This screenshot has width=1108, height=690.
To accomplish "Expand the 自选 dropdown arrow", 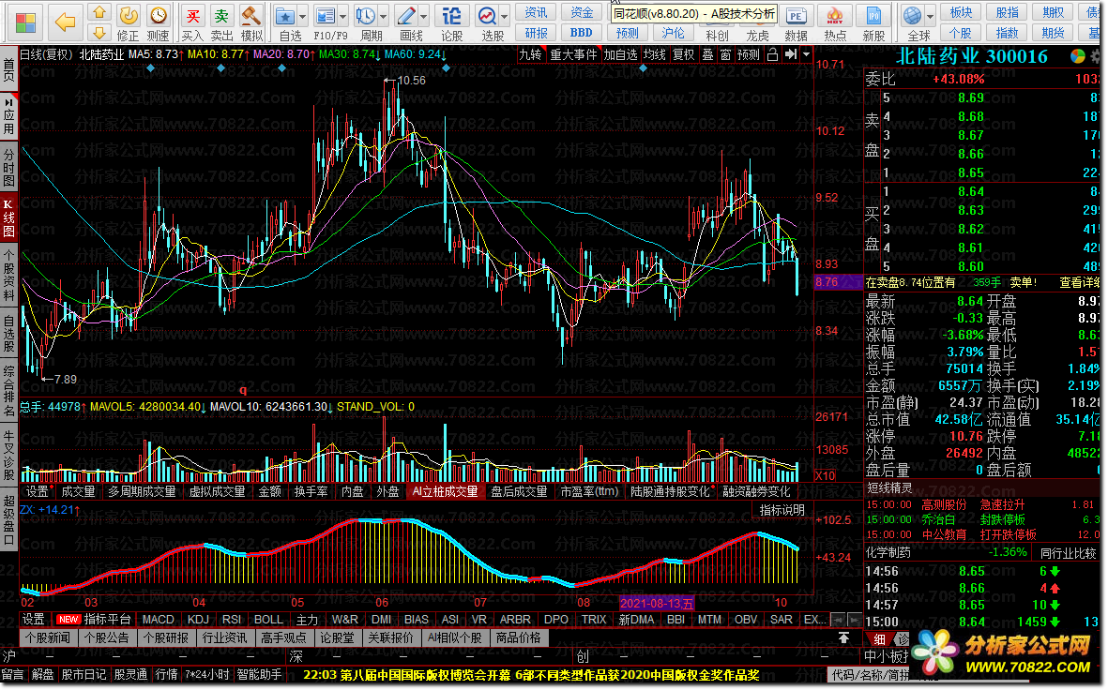I will (x=303, y=16).
